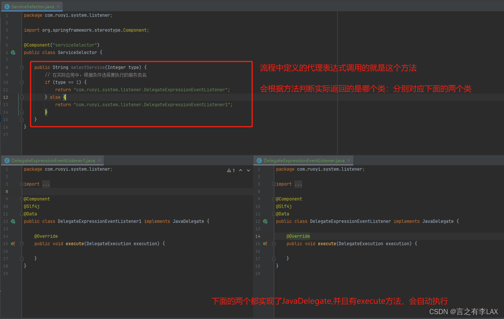Click the Chinese comment on line 9
The height and width of the screenshot is (319, 504).
[96, 75]
